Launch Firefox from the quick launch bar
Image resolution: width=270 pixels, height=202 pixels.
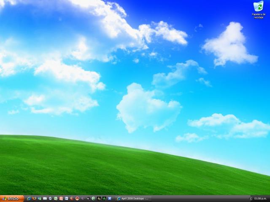click(x=34, y=198)
